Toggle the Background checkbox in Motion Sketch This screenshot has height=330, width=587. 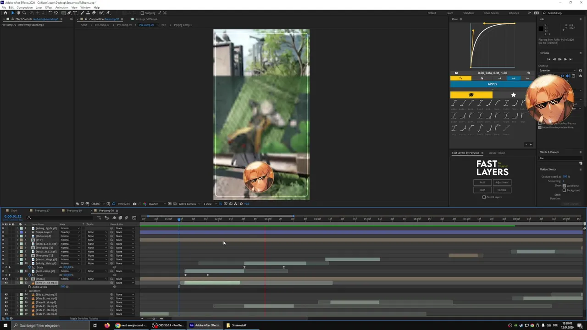click(564, 190)
